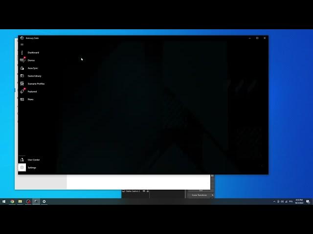Image resolution: width=313 pixels, height=234 pixels.
Task: Open the News icon in sidebar
Action: click(x=22, y=99)
